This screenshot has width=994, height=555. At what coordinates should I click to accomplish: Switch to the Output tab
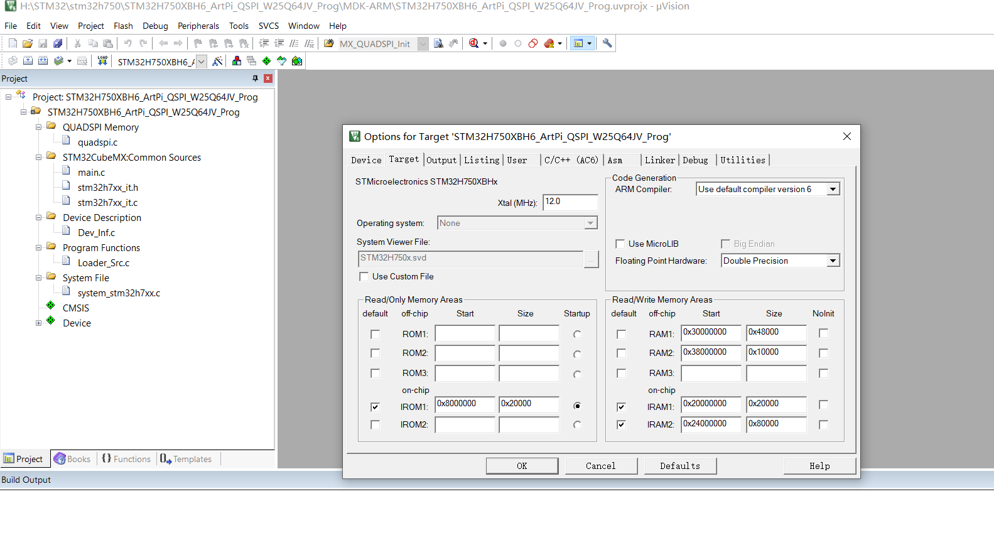[x=441, y=161]
